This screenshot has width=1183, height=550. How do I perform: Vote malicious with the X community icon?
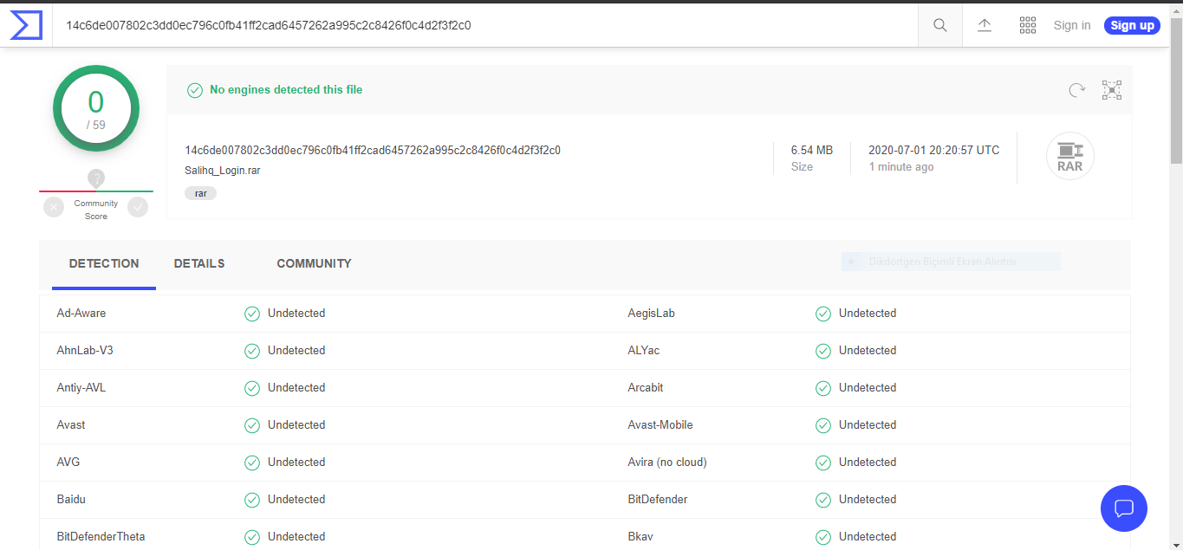(54, 207)
